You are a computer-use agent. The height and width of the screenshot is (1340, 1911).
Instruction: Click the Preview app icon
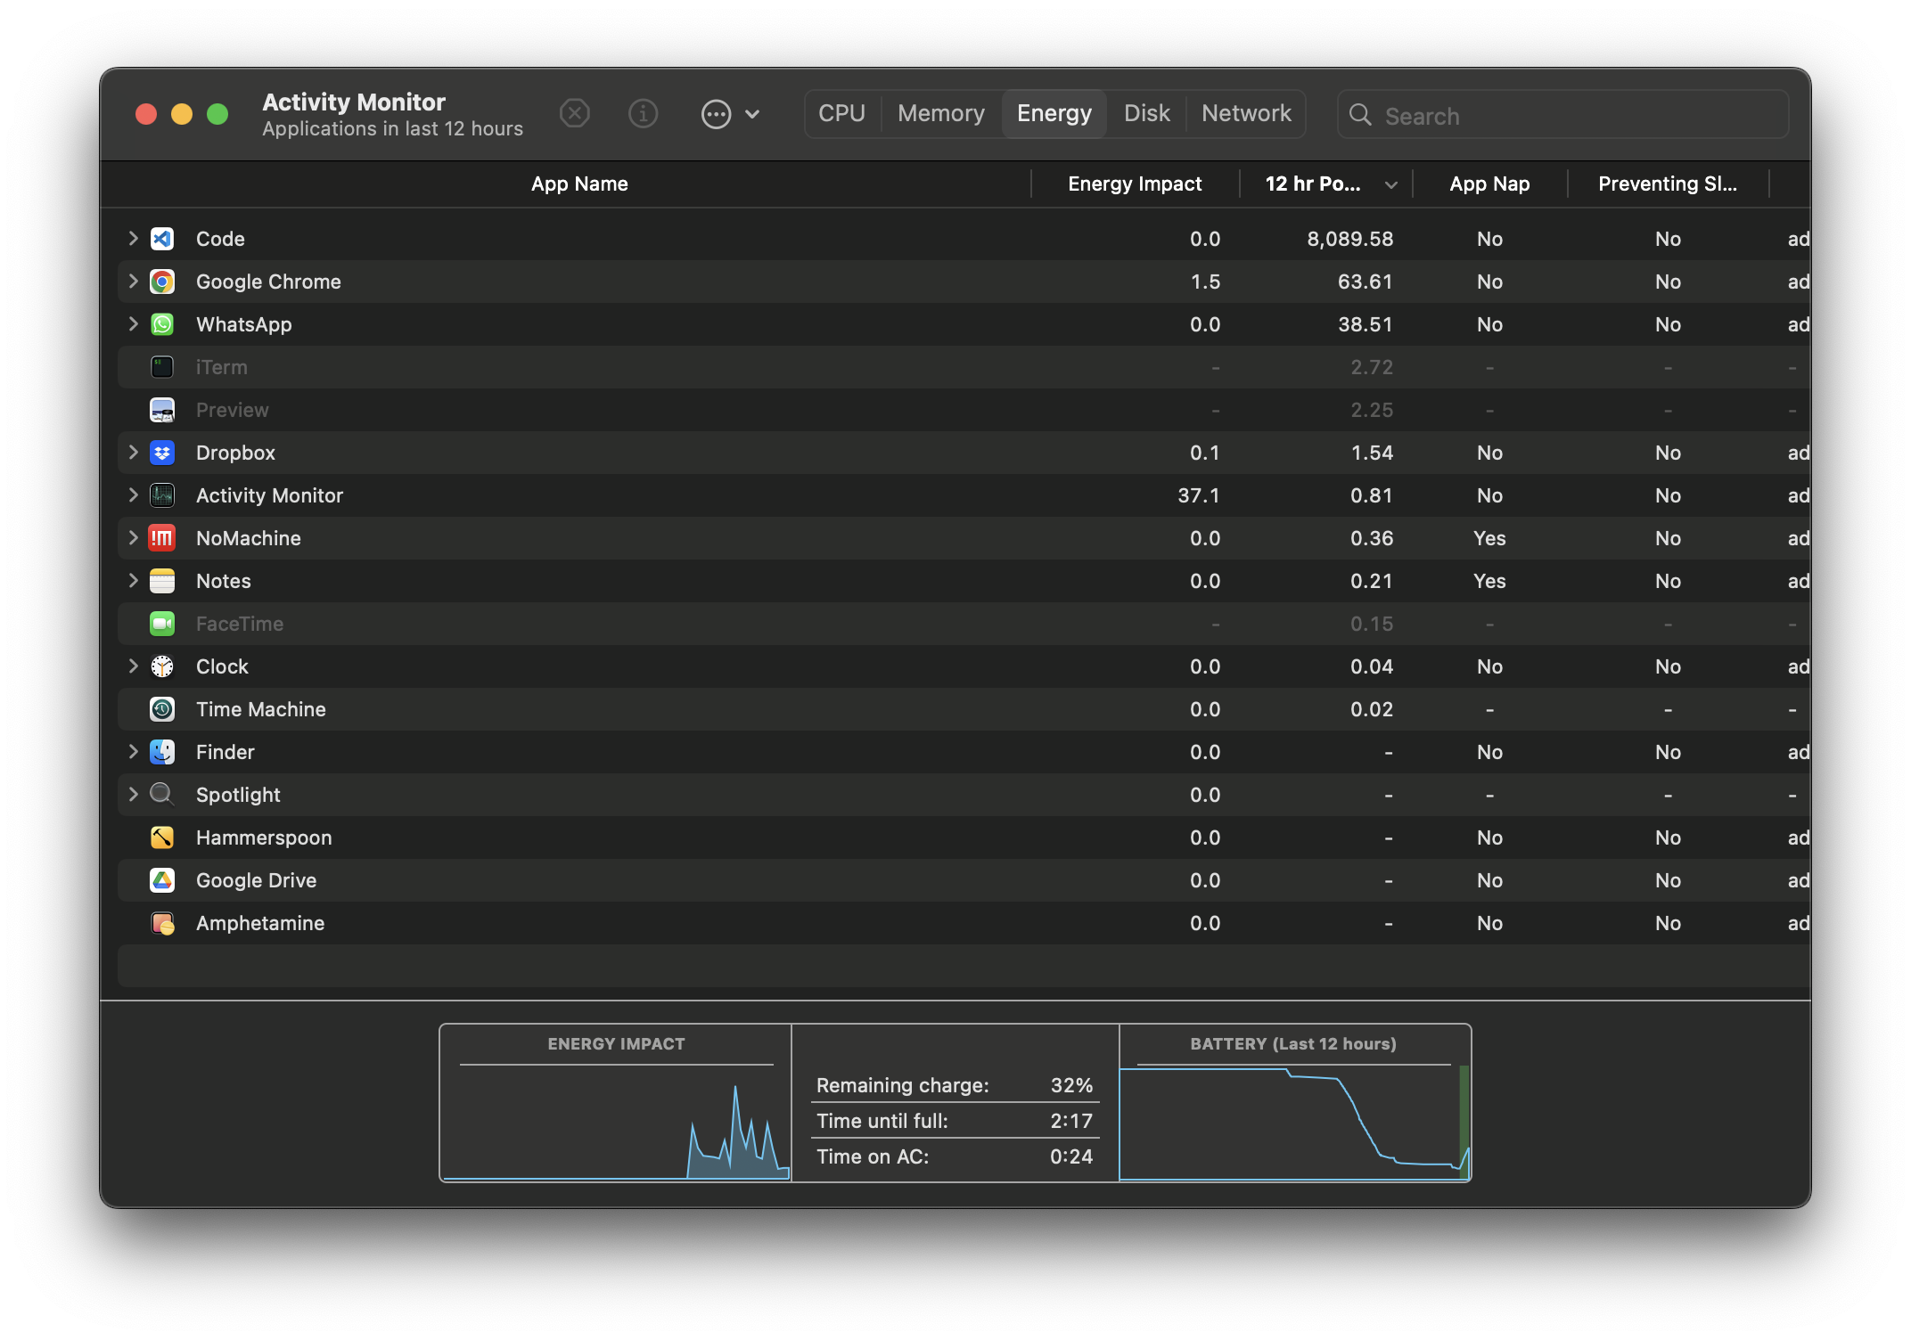click(162, 410)
